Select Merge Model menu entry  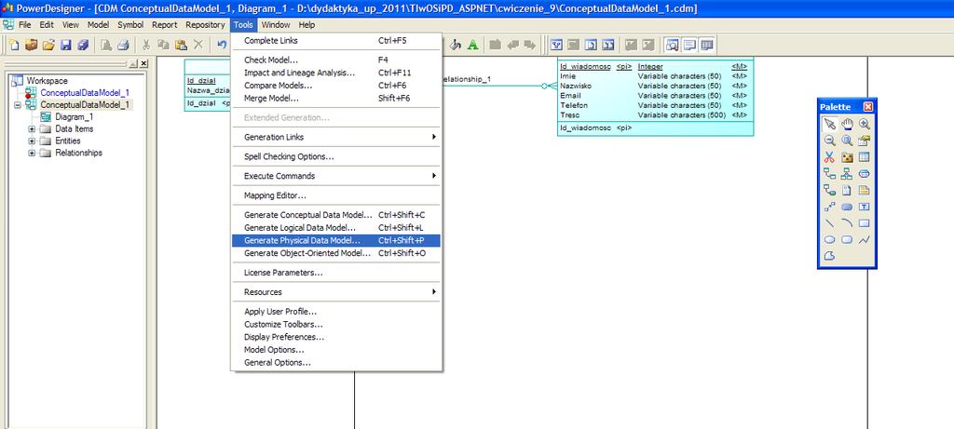[x=336, y=98]
